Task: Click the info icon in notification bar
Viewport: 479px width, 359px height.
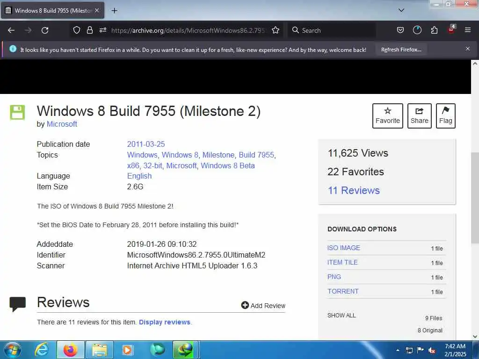Action: (13, 49)
